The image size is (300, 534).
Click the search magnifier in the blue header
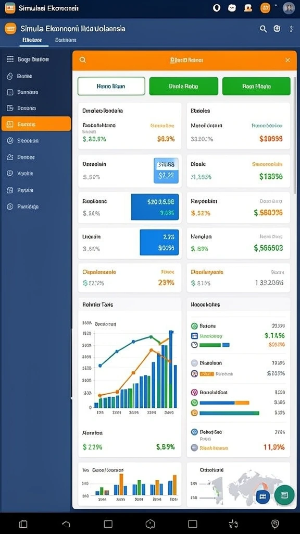263,29
